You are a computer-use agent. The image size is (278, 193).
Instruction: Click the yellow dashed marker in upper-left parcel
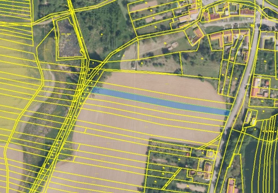pyautogui.click(x=67, y=34)
